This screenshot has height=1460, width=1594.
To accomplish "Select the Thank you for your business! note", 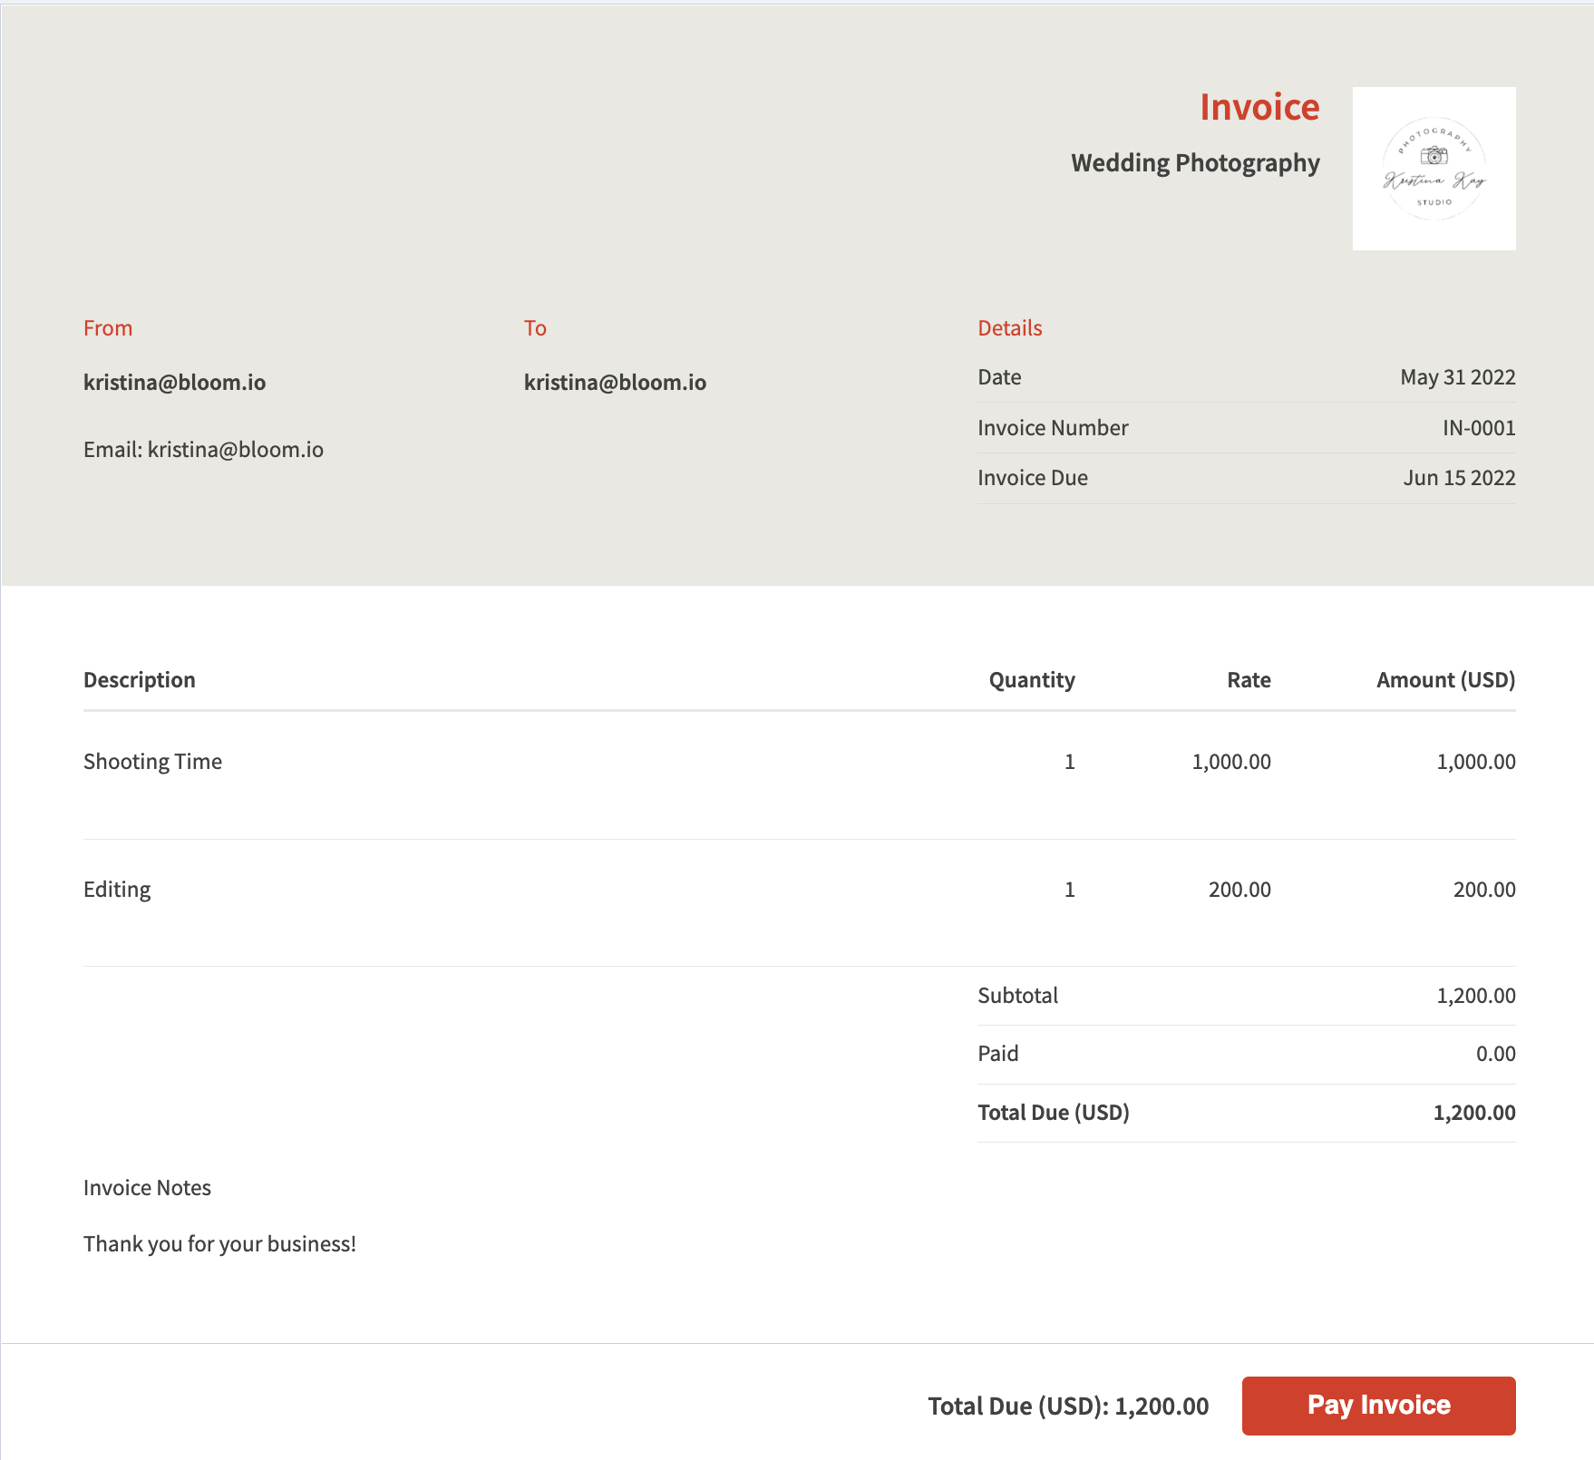I will point(219,1244).
